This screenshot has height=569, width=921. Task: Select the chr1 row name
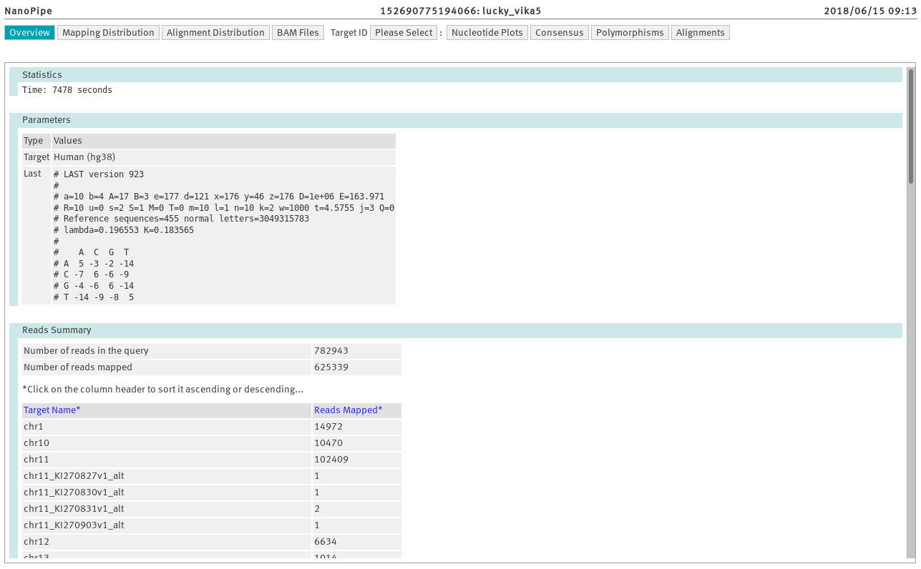coord(167,427)
